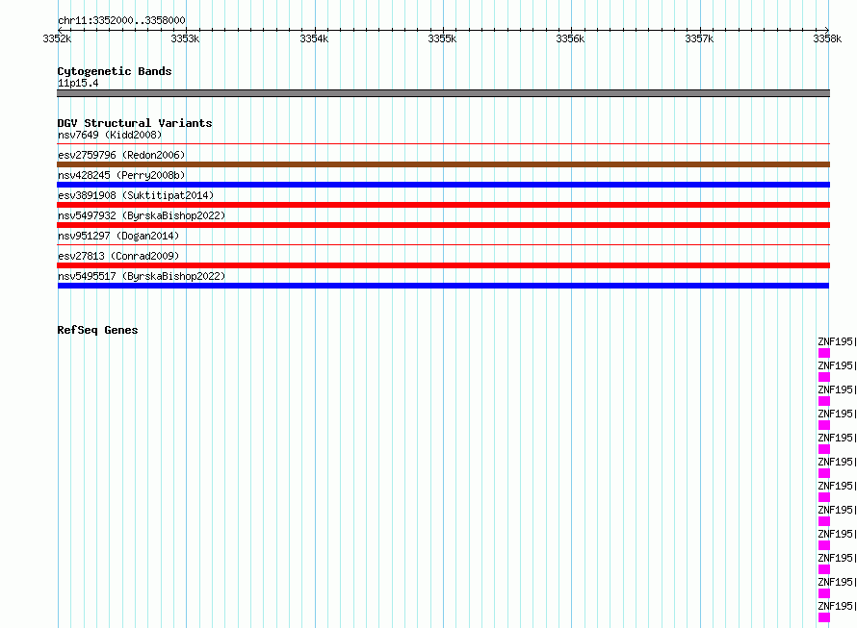This screenshot has height=628, width=857.
Task: Click the nsv951297 (Dogan2014) label
Action: pyautogui.click(x=118, y=236)
